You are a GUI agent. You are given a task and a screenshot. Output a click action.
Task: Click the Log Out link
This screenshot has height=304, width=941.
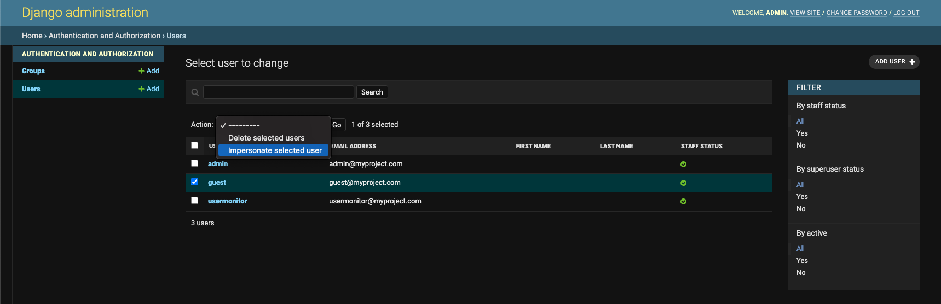pos(906,13)
